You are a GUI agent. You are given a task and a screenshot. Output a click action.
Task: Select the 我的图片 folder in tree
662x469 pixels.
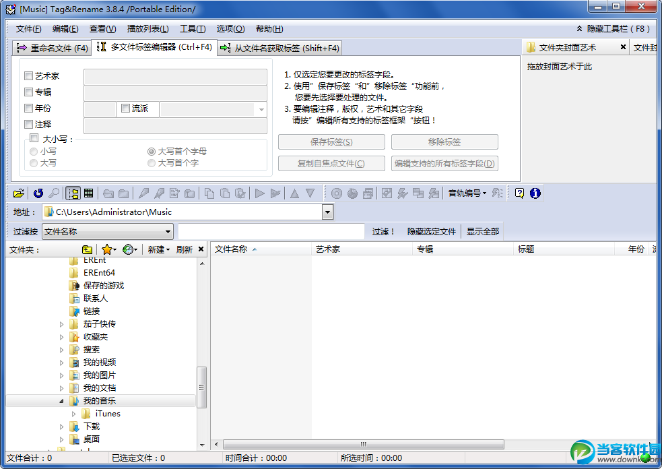[100, 375]
